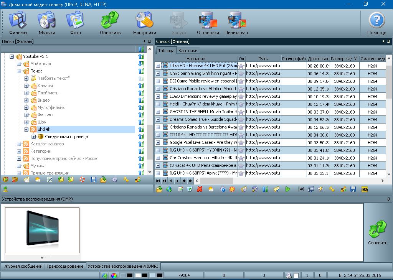Collapse the Youtube v3.1 tree node
The image size is (393, 280).
point(12,56)
